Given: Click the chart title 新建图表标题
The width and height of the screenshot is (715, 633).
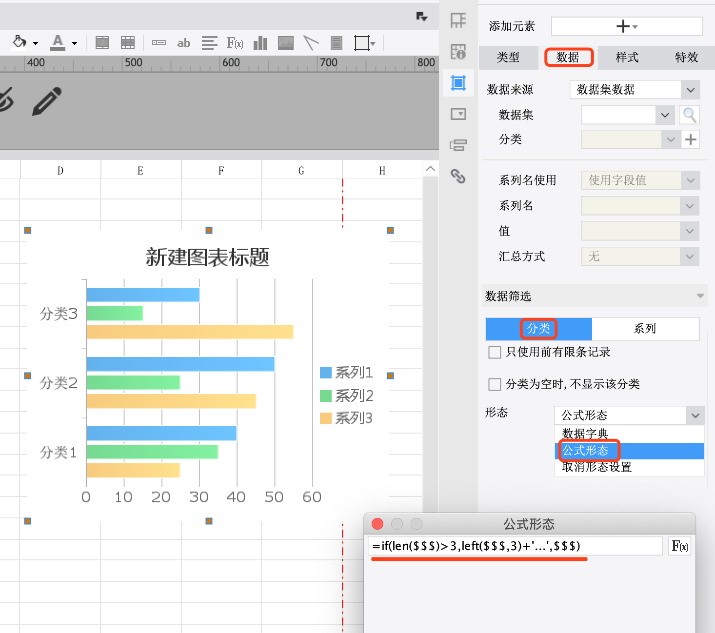Looking at the screenshot, I should click(x=208, y=257).
